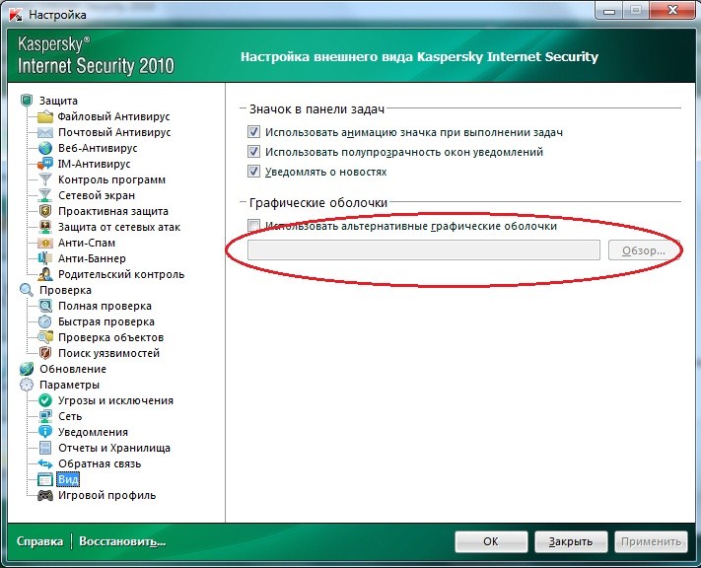Click the Родительский контроль icon
The image size is (701, 568).
coord(45,274)
